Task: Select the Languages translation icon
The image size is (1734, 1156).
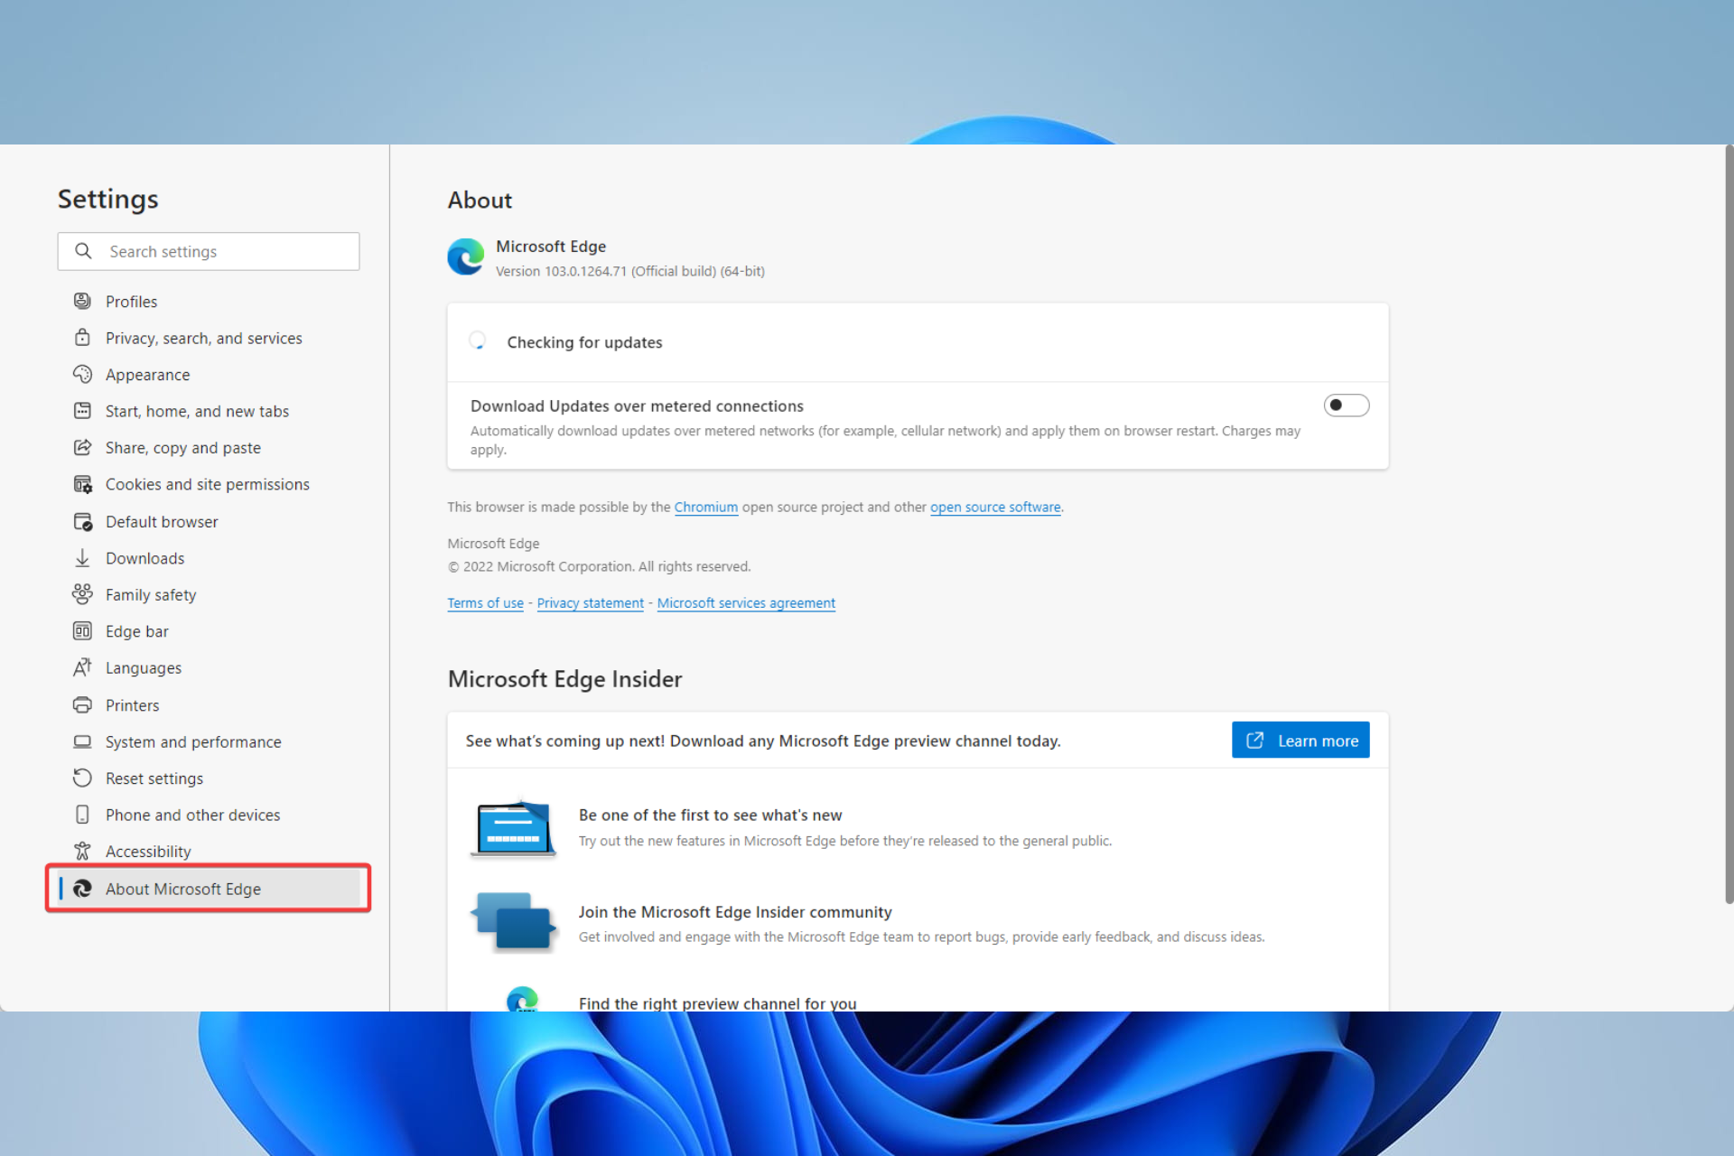Action: click(x=82, y=667)
